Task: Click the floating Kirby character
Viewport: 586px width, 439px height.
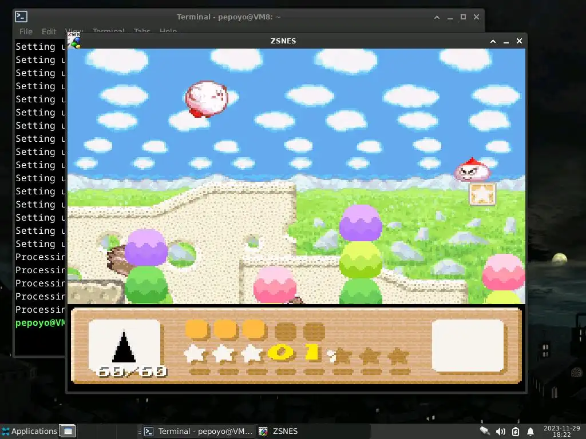Action: coord(207,99)
